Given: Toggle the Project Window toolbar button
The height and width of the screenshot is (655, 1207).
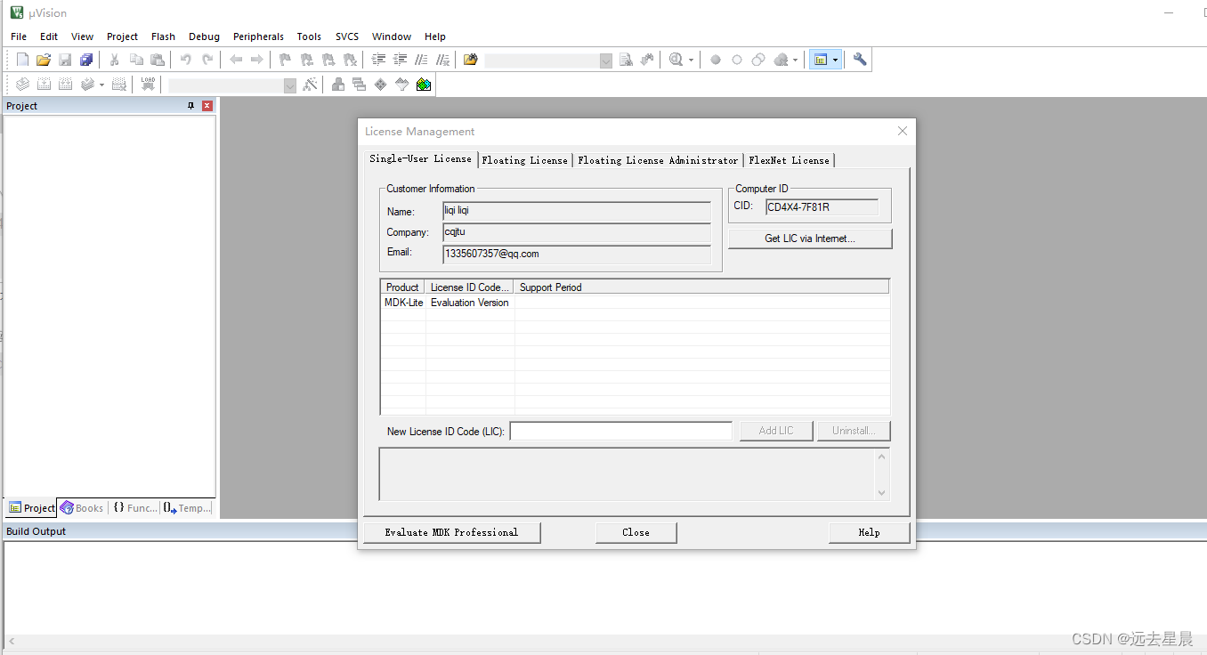Looking at the screenshot, I should coord(821,60).
